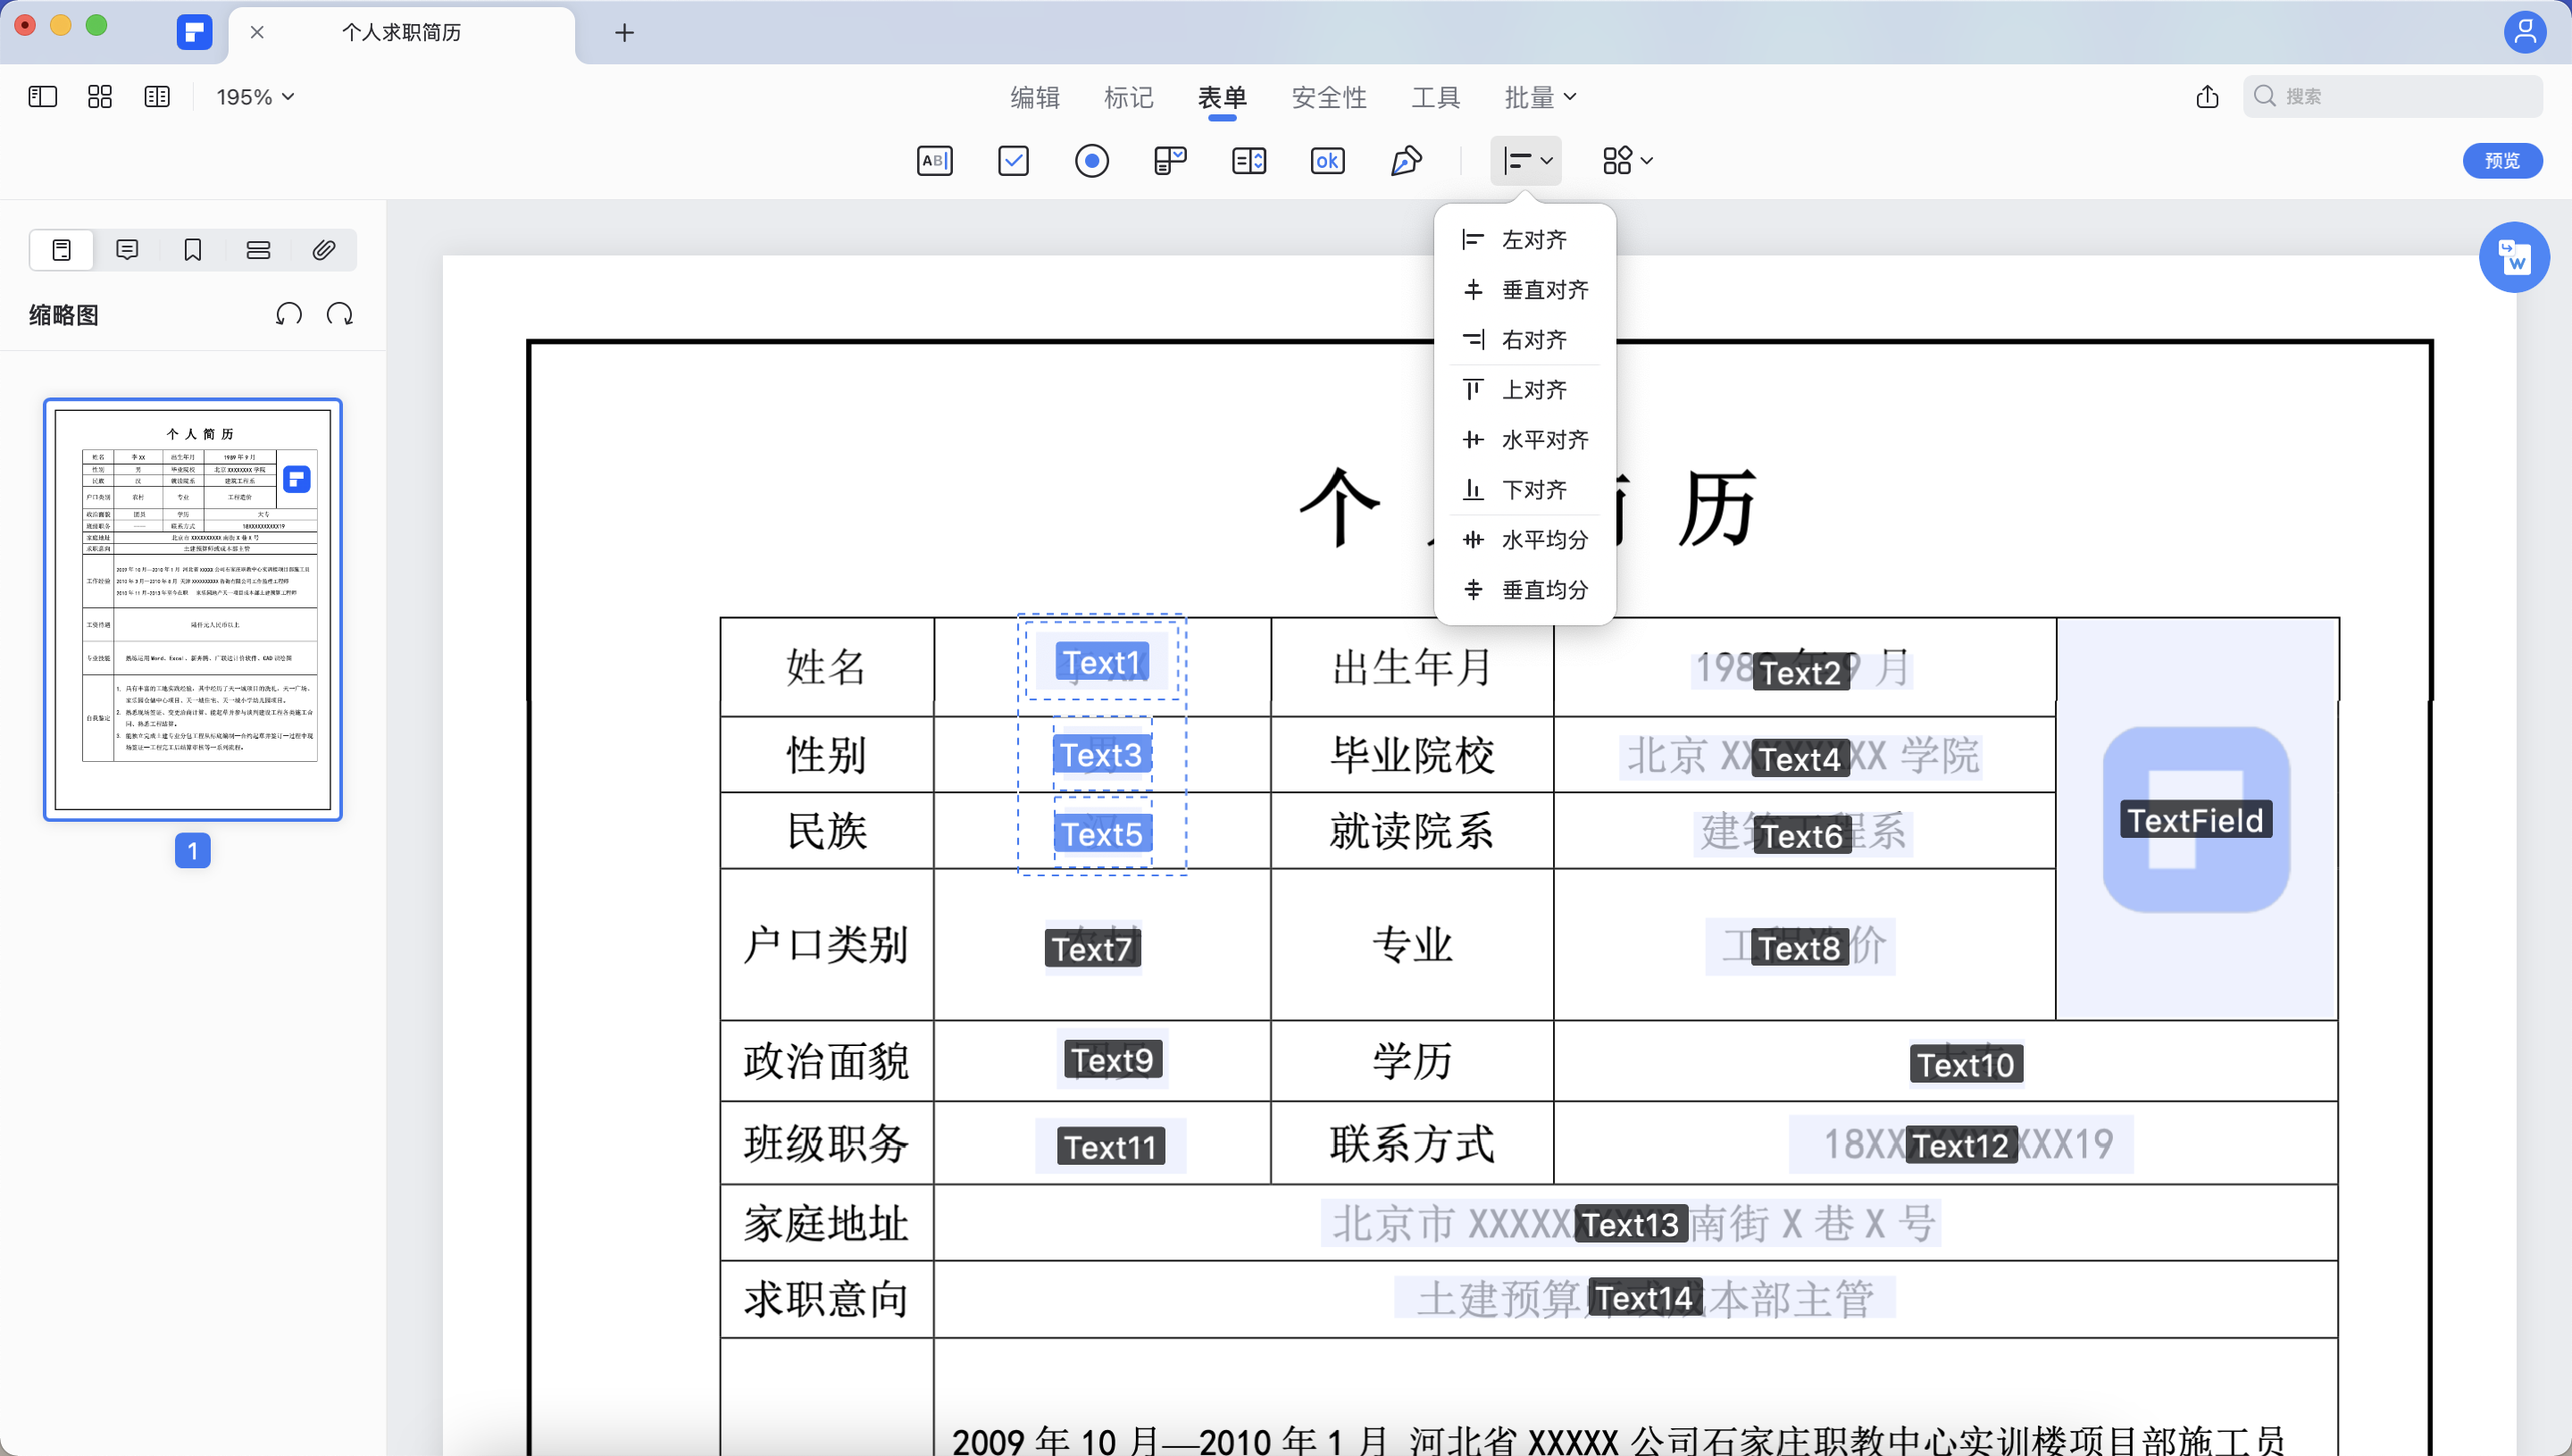Switch to the 编辑 tab

point(1034,96)
